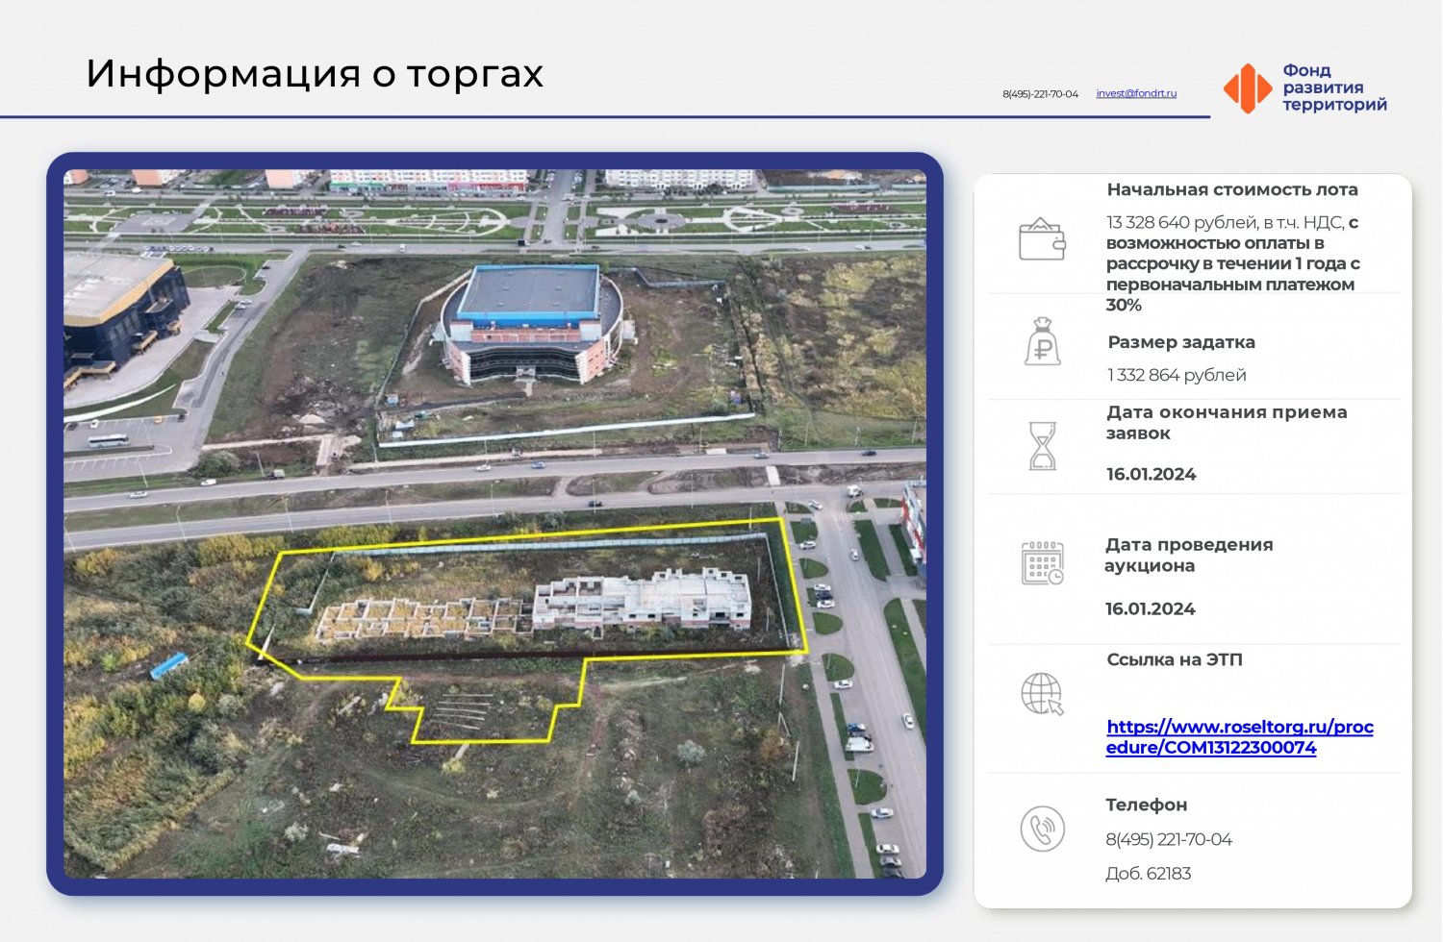Click the extension text Доб. 62183
The height and width of the screenshot is (942, 1443).
1149,874
